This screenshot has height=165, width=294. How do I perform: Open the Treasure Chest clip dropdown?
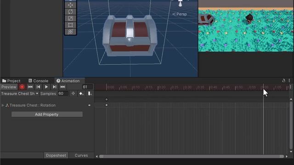(x=19, y=93)
